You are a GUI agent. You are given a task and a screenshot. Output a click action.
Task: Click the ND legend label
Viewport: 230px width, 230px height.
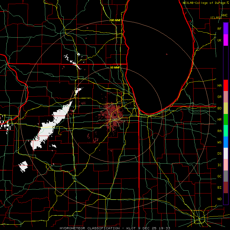point(220,199)
